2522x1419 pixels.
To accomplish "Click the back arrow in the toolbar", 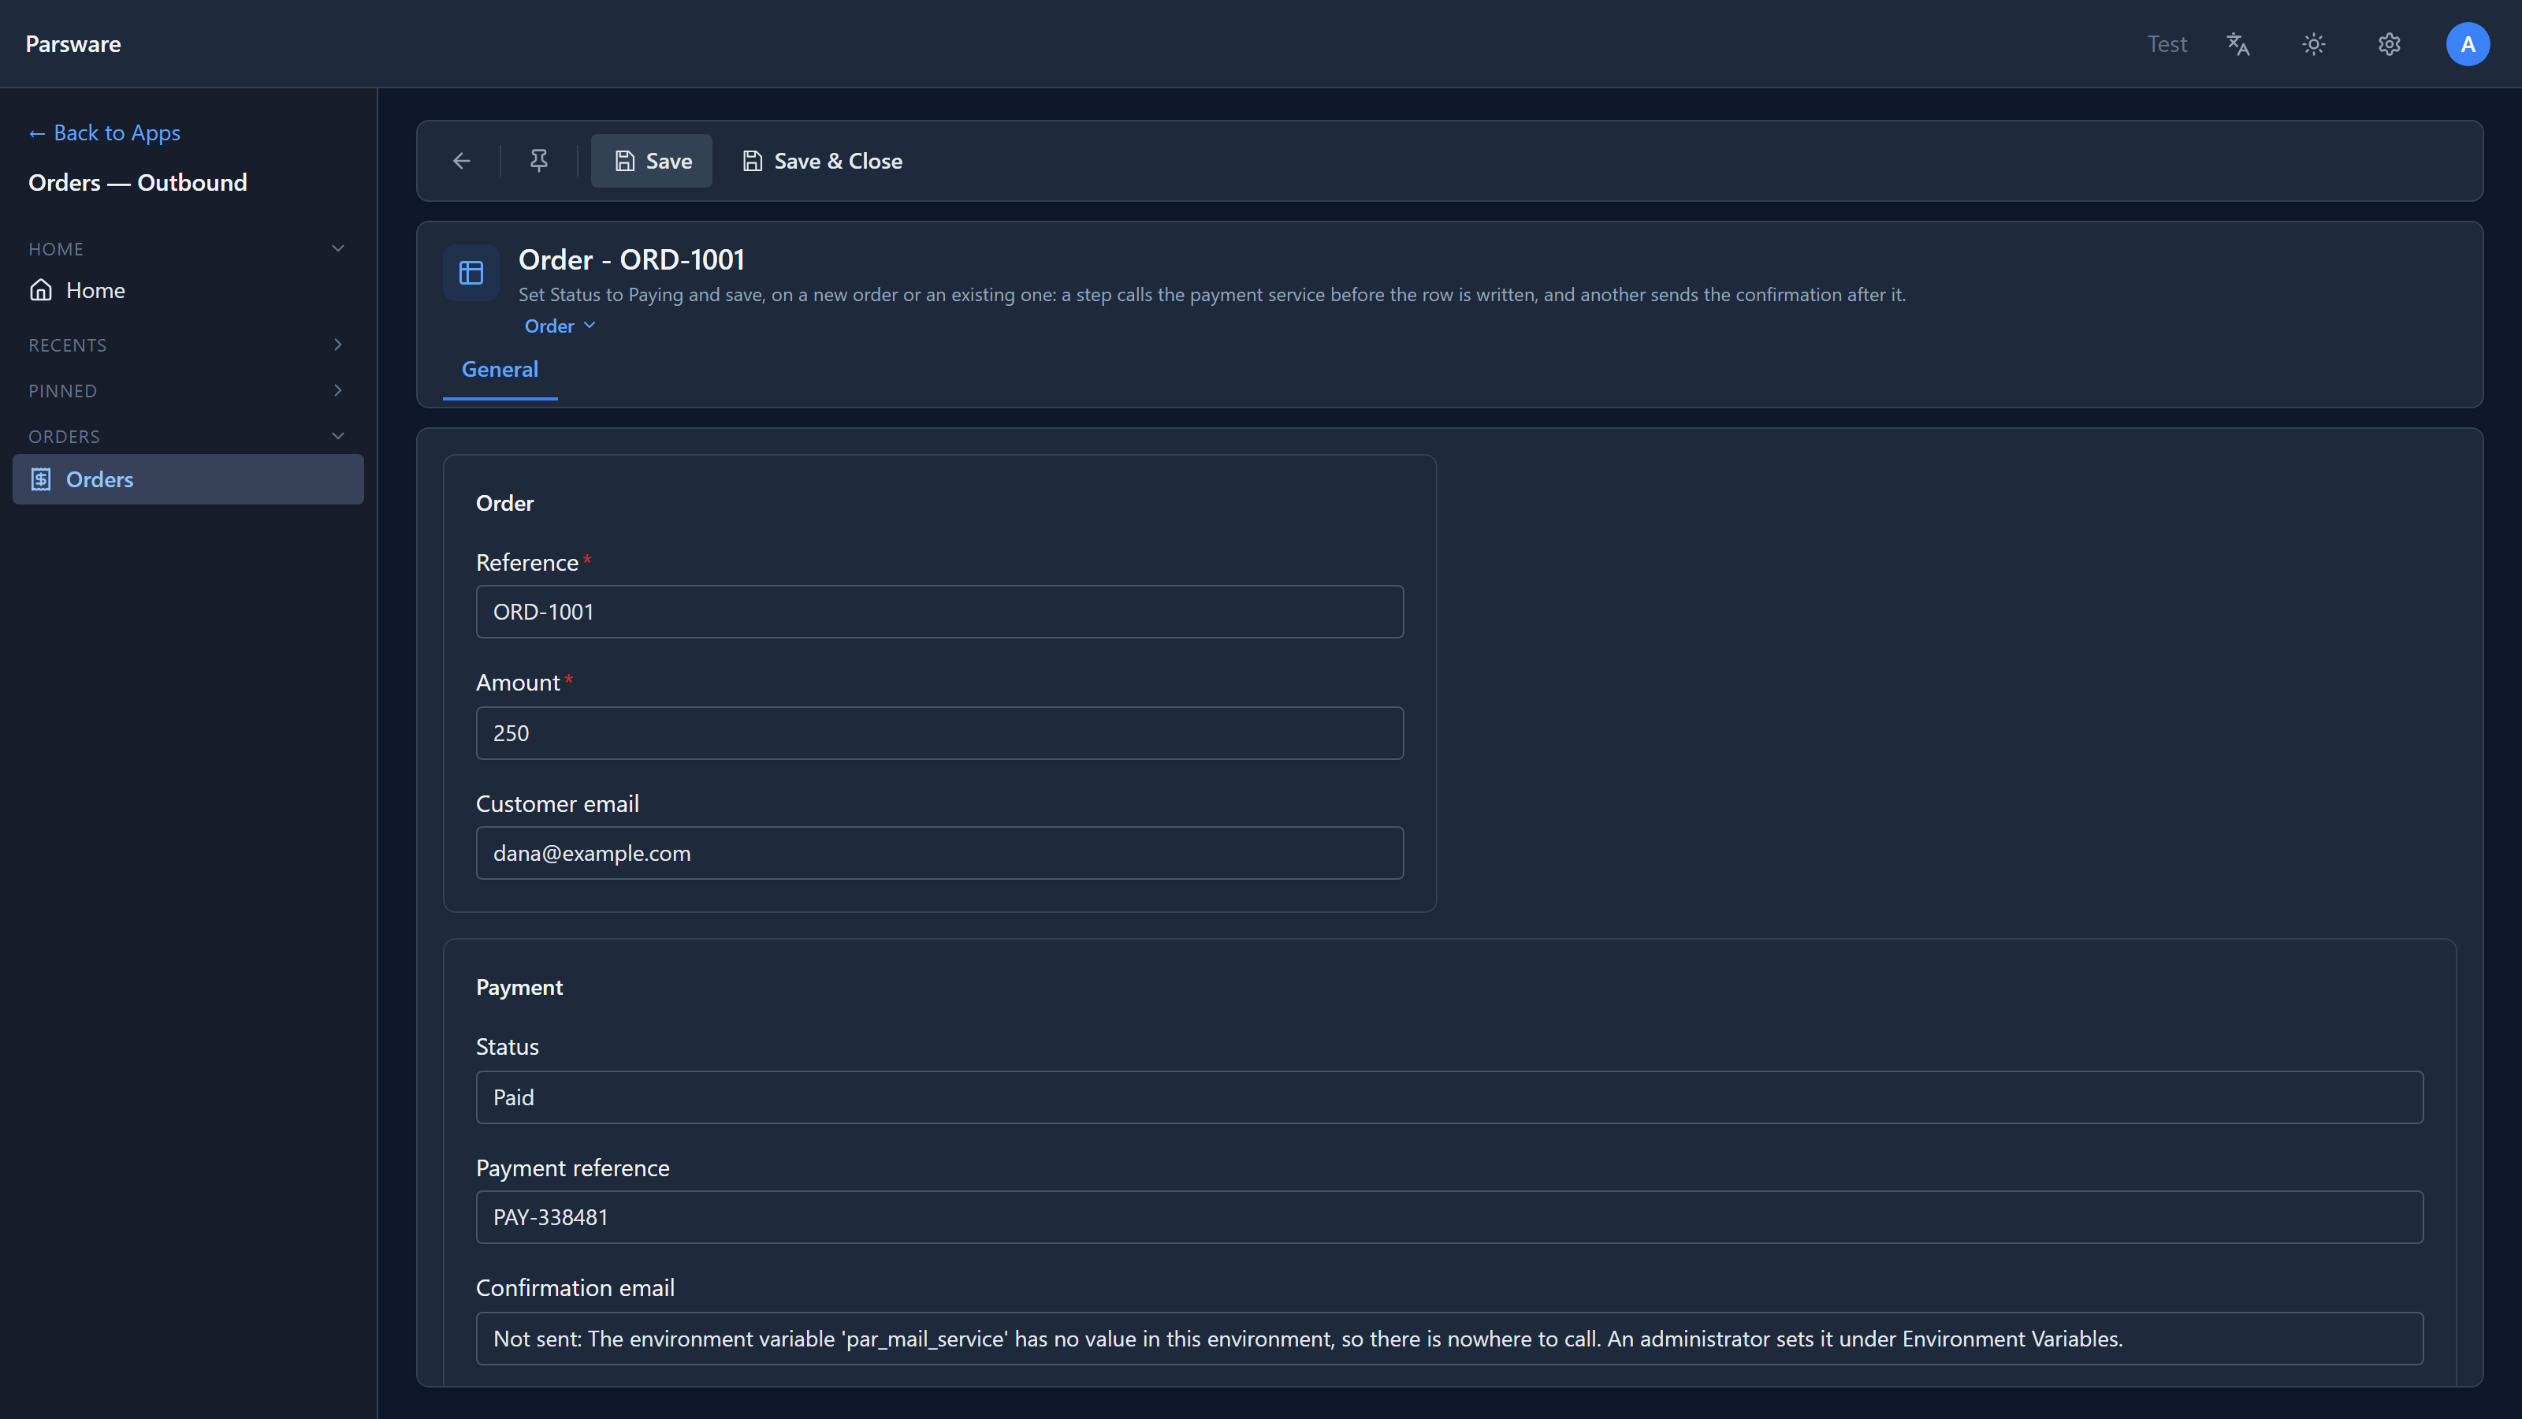I will pos(461,161).
